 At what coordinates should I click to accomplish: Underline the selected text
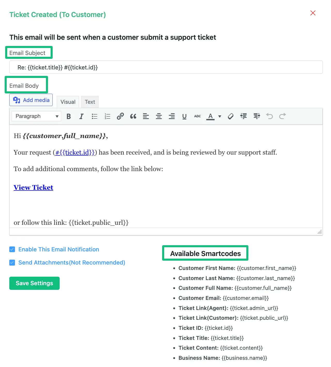tap(184, 116)
